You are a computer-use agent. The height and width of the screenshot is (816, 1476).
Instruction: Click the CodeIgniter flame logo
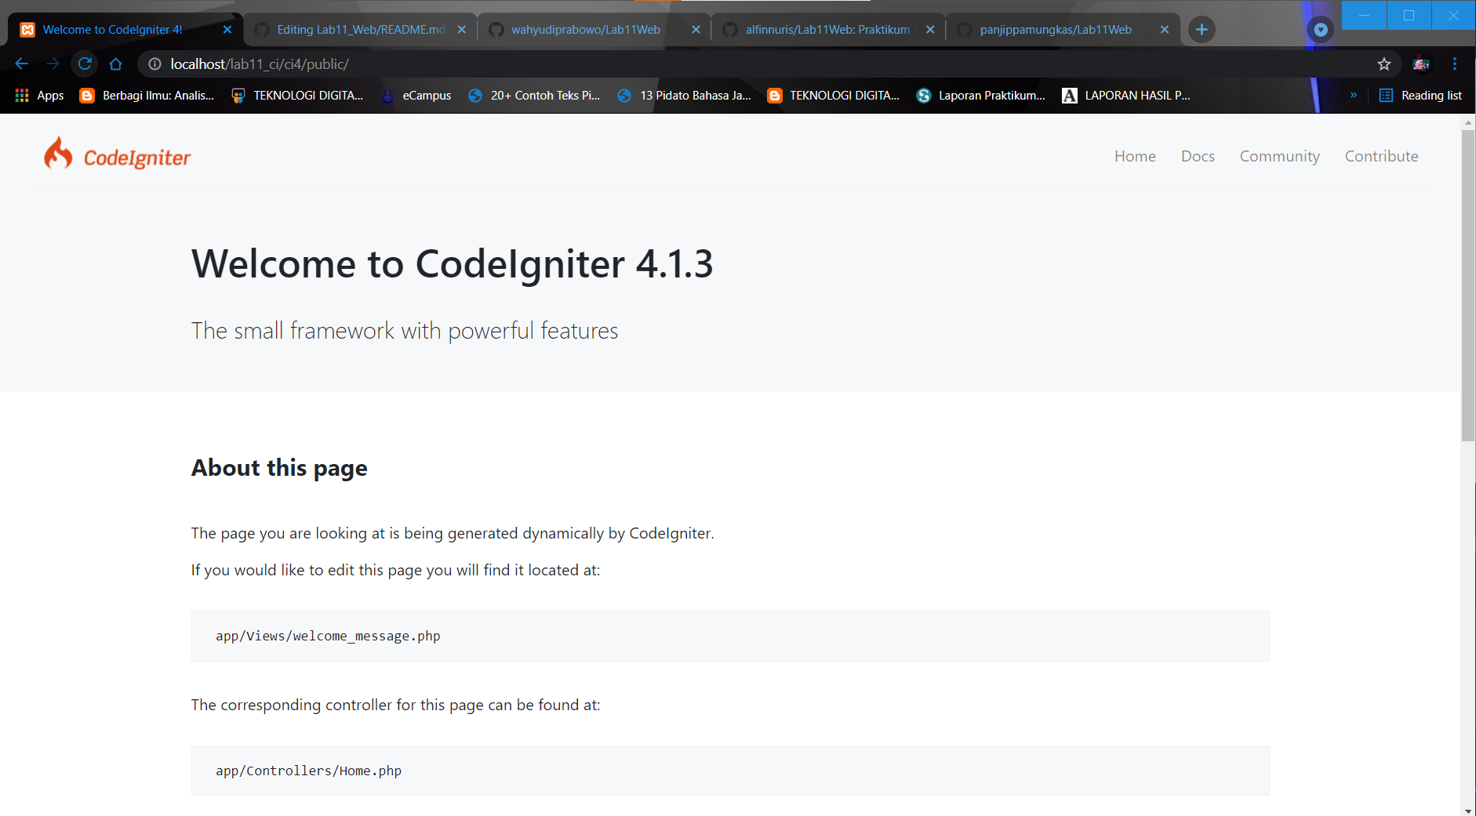coord(58,152)
